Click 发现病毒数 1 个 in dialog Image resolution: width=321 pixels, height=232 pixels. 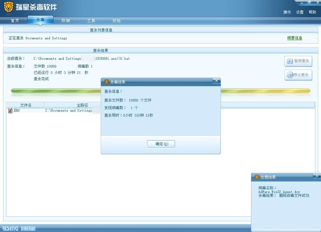tap(121, 108)
